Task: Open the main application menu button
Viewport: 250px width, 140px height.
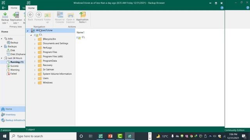Action: 4,8
